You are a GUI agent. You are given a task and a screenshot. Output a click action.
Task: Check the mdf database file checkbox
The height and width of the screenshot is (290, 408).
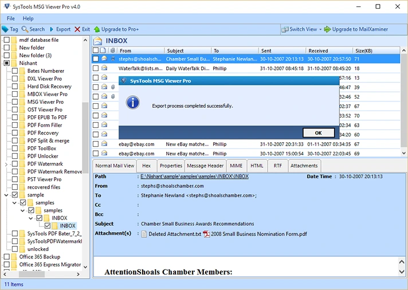click(x=6, y=40)
